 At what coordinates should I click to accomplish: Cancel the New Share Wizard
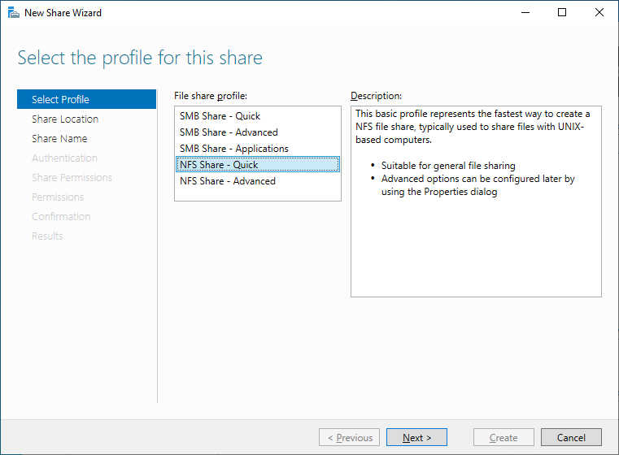click(x=571, y=437)
